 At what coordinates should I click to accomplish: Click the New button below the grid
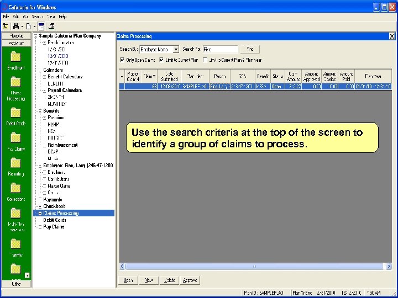click(149, 280)
